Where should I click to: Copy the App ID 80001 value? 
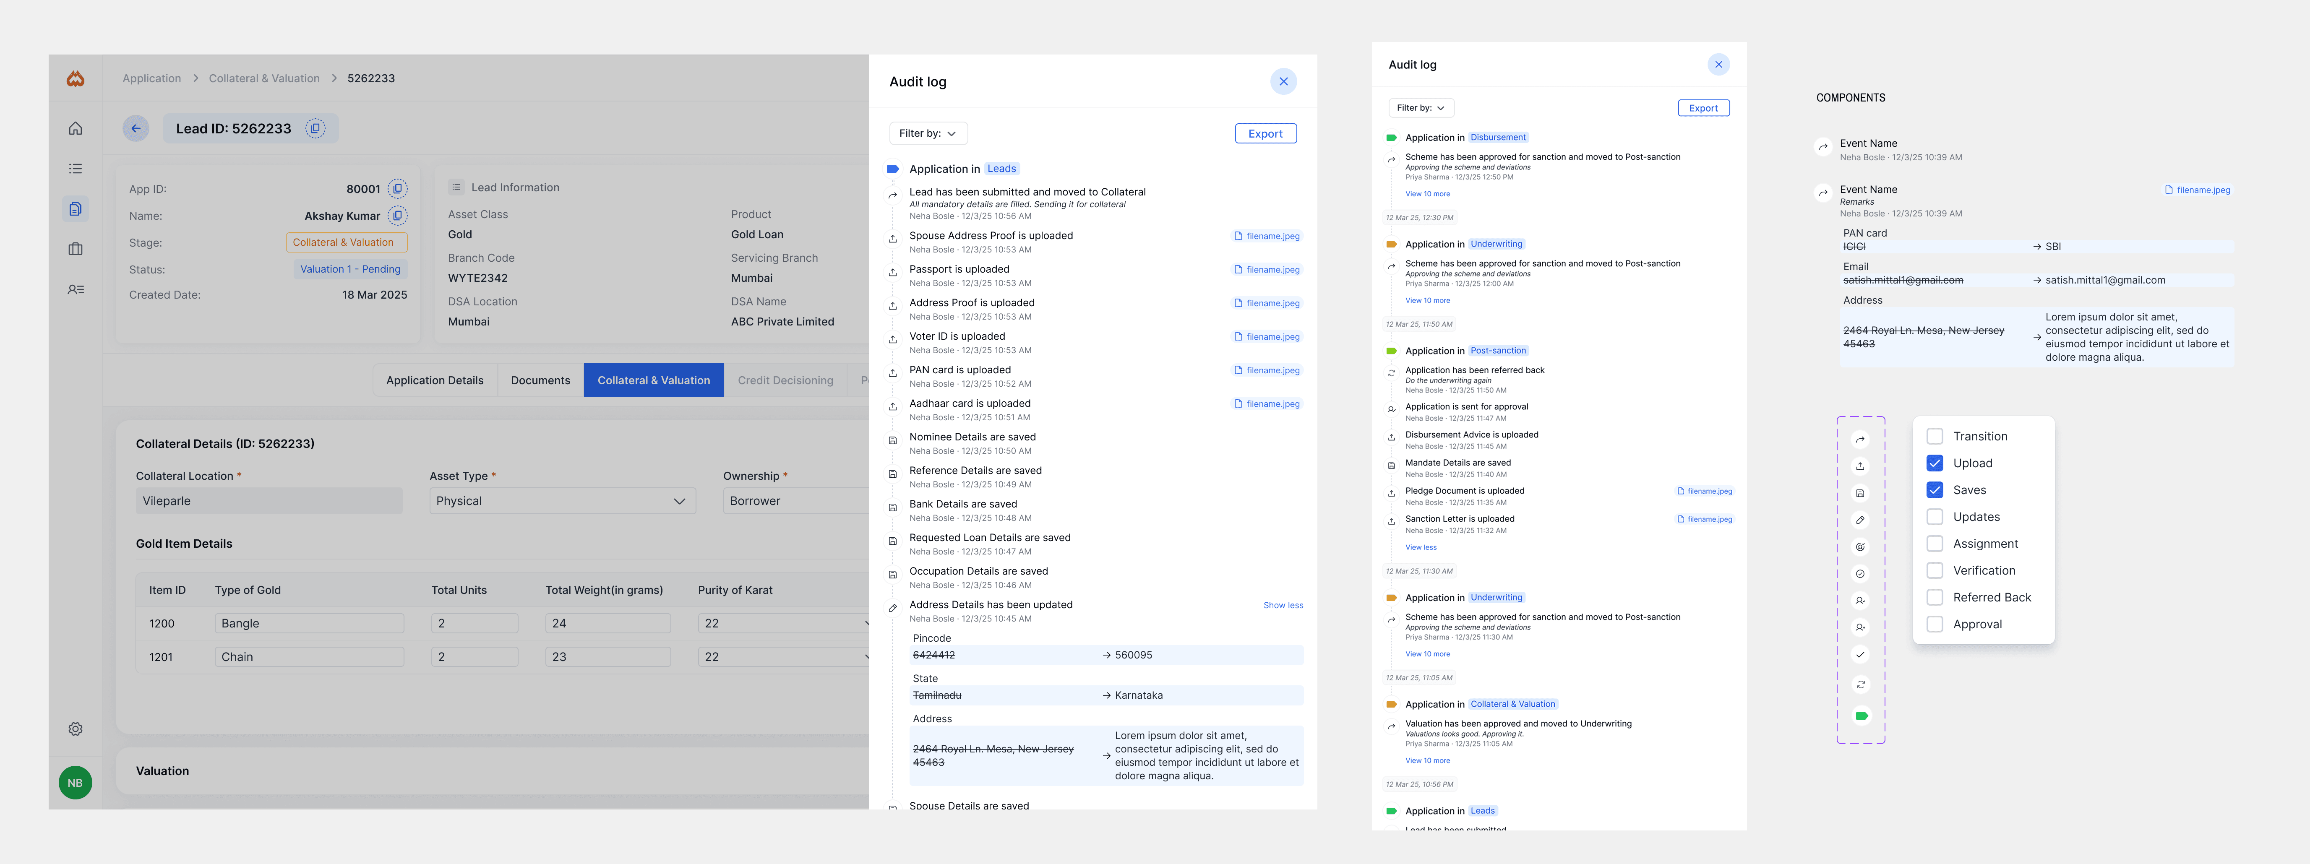[397, 189]
